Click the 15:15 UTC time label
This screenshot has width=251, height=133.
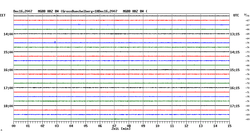point(235,70)
